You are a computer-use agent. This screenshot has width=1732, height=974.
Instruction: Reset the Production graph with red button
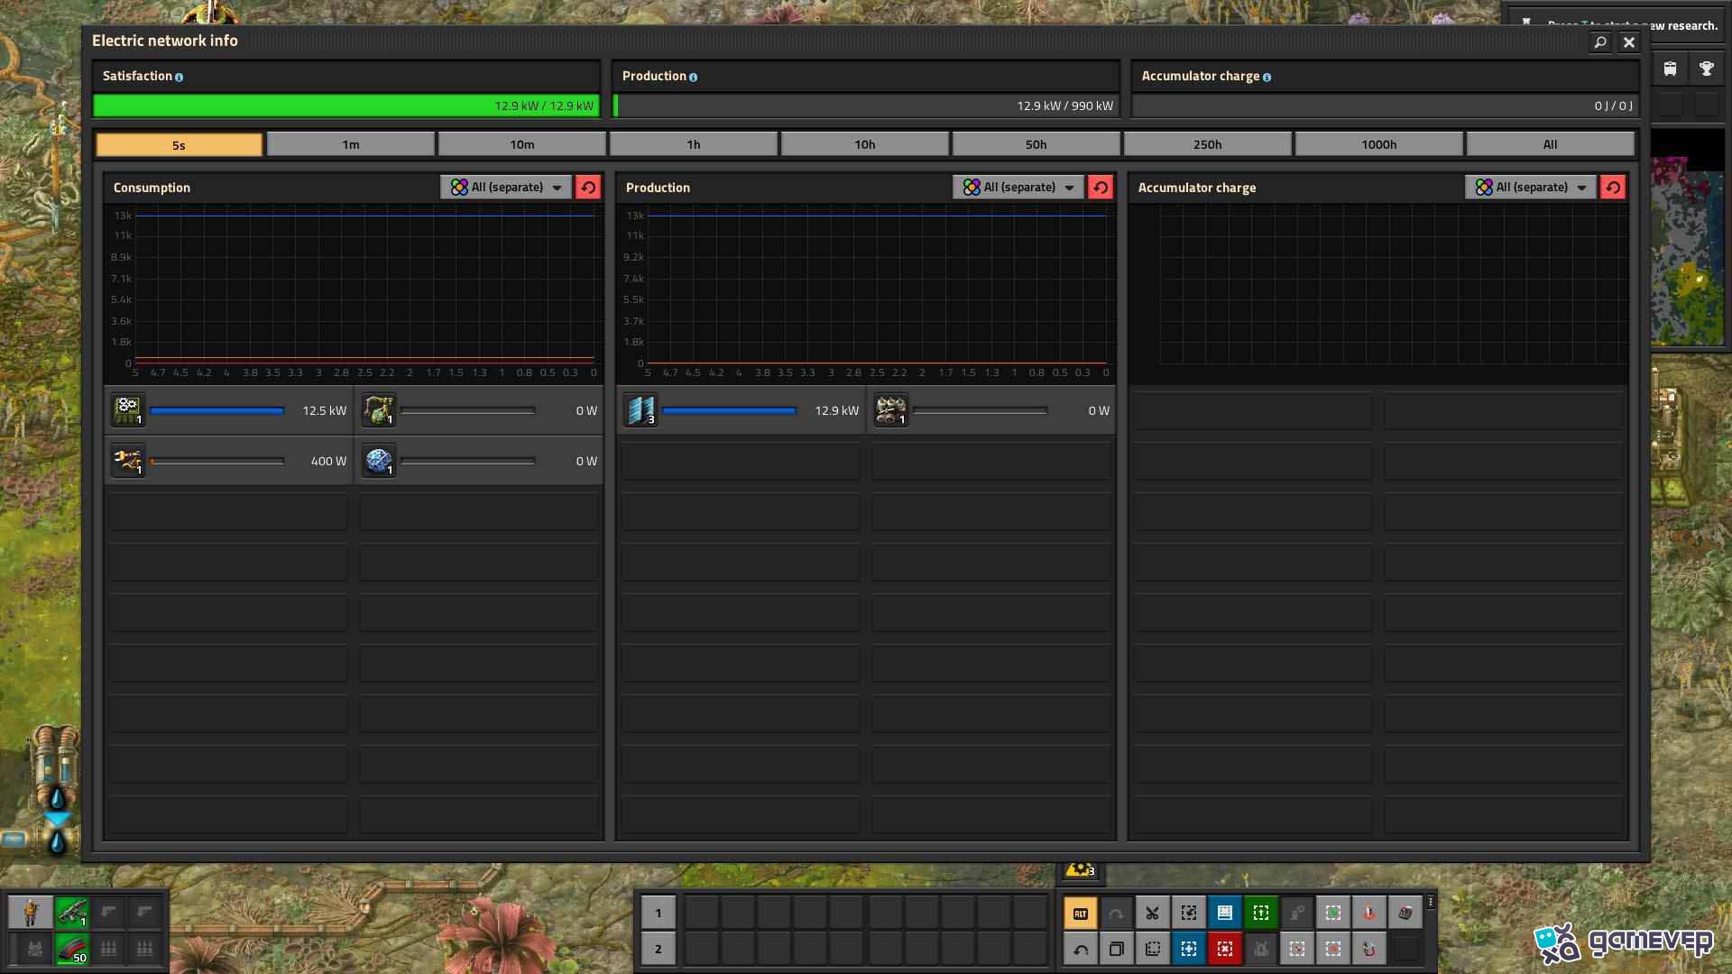tap(1101, 187)
